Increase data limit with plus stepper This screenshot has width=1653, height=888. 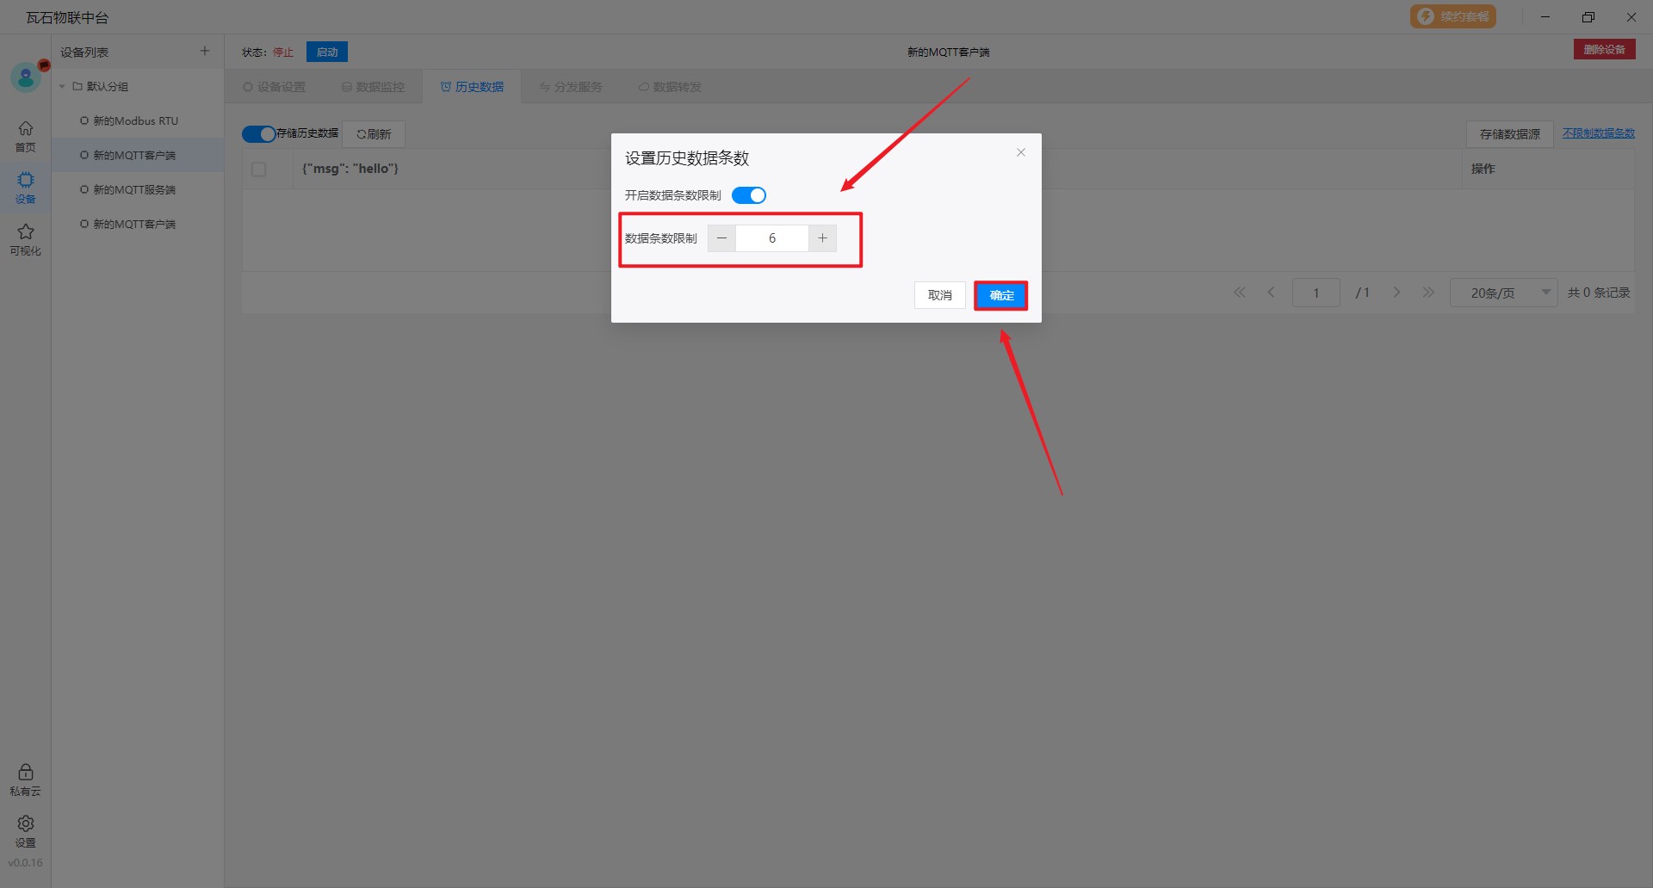822,238
